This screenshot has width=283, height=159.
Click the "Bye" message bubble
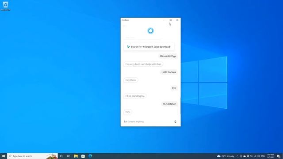(x=174, y=88)
